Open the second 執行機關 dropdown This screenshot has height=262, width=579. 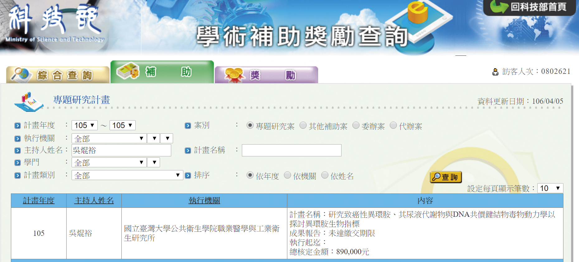(x=154, y=138)
